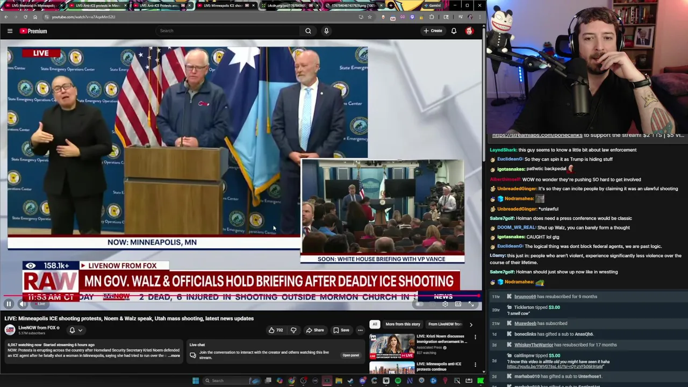The width and height of the screenshot is (688, 387).
Task: Open YouTube notifications bell
Action: pyautogui.click(x=454, y=31)
